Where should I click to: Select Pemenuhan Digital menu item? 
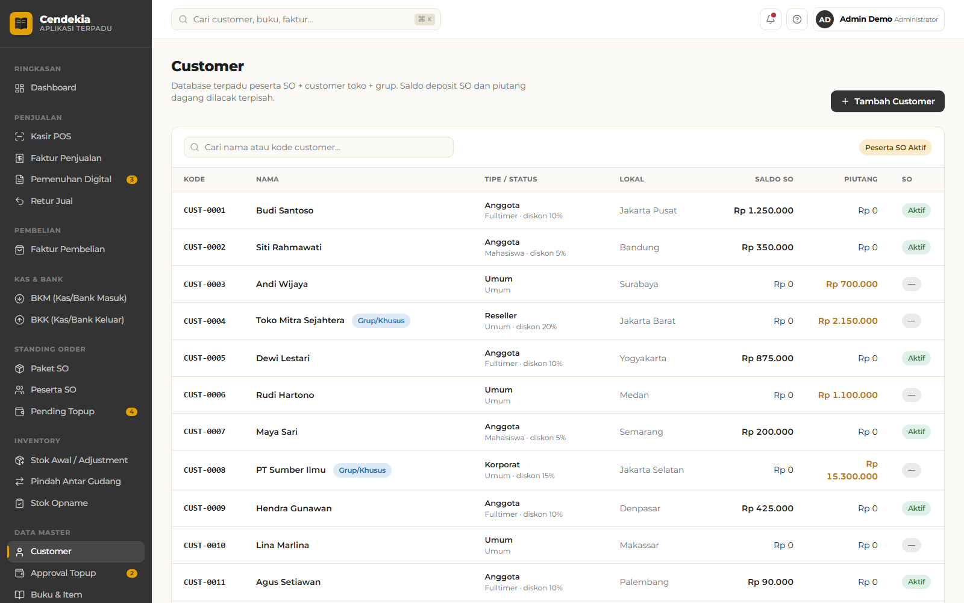point(76,180)
